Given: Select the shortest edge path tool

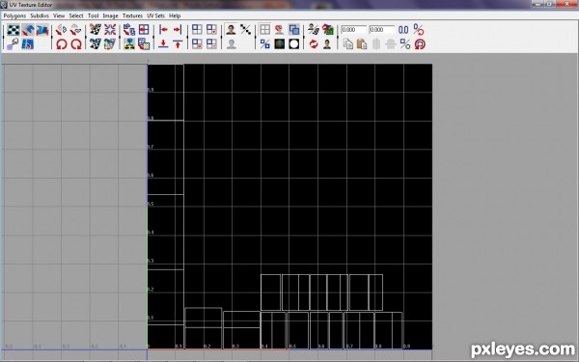Looking at the screenshot, I should tap(13, 44).
